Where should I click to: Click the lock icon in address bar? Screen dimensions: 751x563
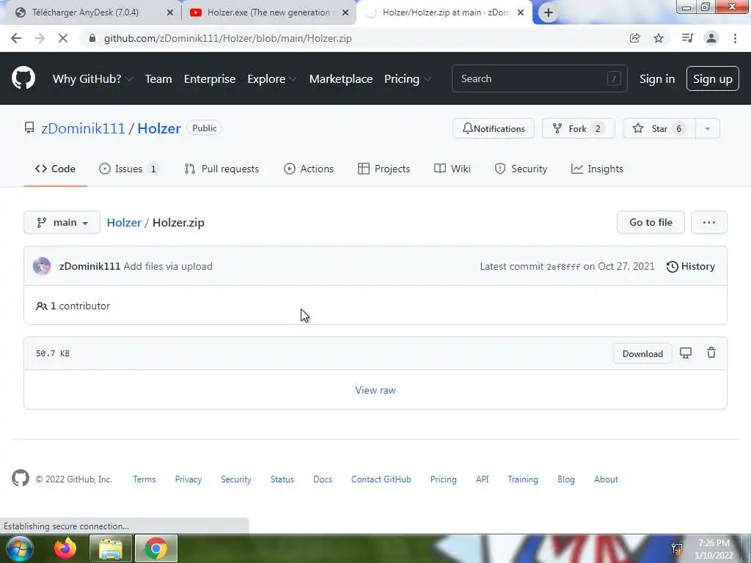coord(92,38)
